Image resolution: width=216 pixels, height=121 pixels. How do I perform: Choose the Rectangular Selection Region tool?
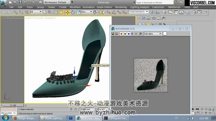point(56,12)
